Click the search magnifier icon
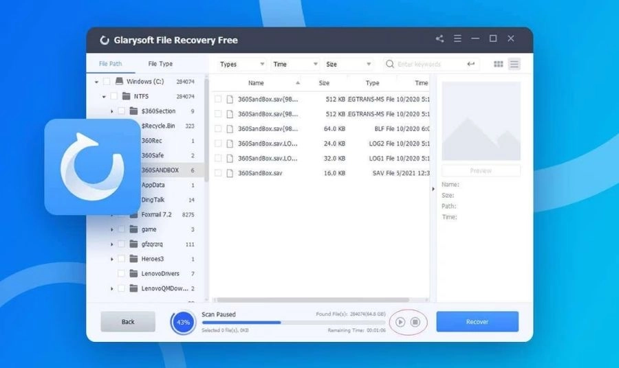 390,64
